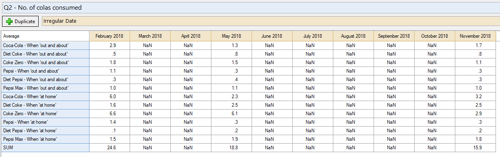Image resolution: width=500 pixels, height=157 pixels.
Task: Click May value 1.9 for Pepsi Max at home
Action: point(231,139)
